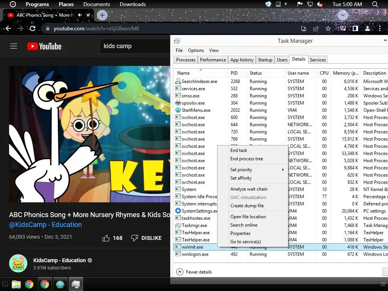The height and width of the screenshot is (291, 388).
Task: Sort by the PID column header
Action: point(238,73)
